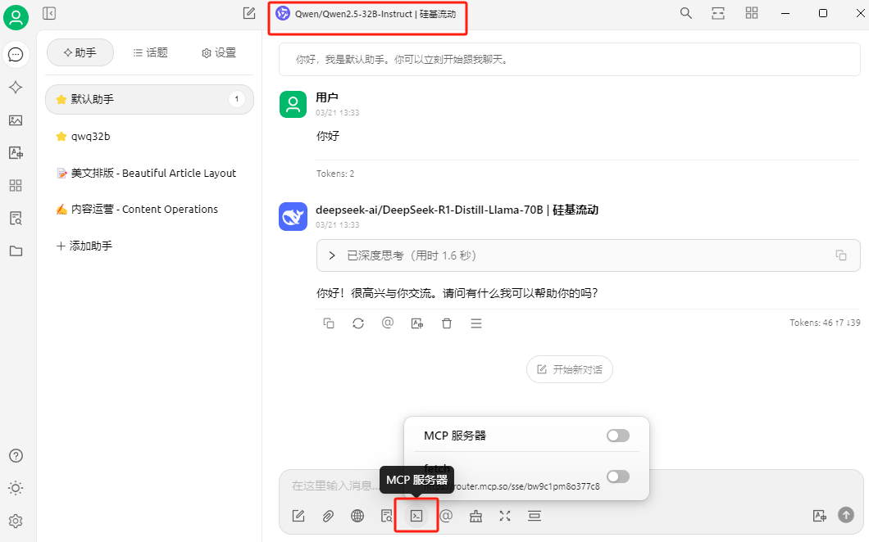Clear messages with broom icon
Image resolution: width=869 pixels, height=542 pixels.
point(475,516)
